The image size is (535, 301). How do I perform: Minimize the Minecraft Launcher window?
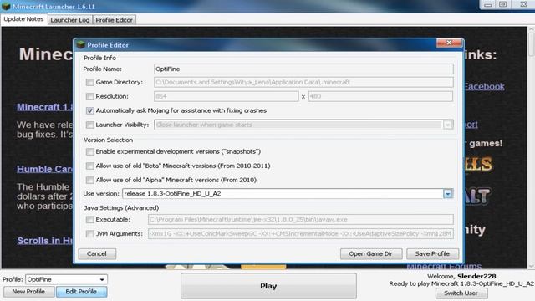pos(488,4)
